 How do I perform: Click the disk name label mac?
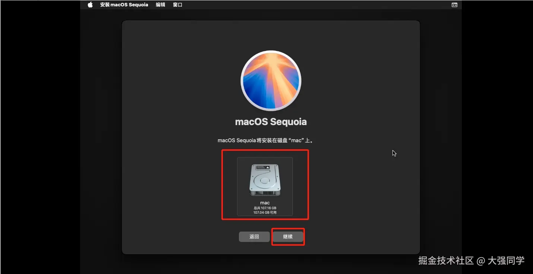tap(265, 203)
